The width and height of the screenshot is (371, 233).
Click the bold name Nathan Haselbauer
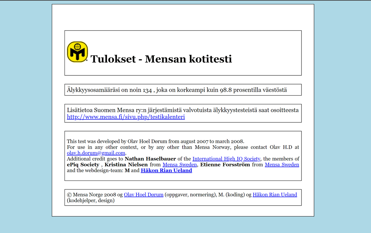150,159
